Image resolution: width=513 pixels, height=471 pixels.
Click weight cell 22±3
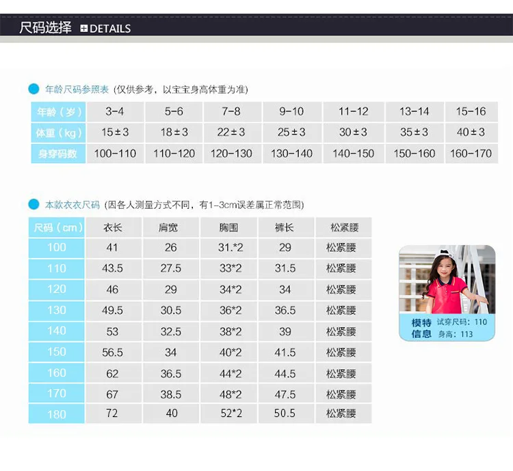[x=233, y=132]
